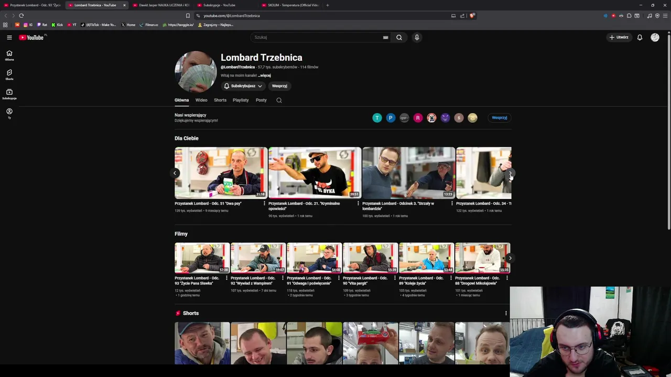671x377 pixels.
Task: Open Główna in the left sidebar
Action: tap(9, 56)
